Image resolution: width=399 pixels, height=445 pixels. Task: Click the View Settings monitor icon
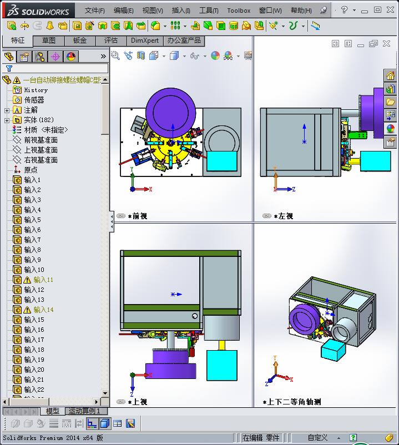(x=248, y=55)
